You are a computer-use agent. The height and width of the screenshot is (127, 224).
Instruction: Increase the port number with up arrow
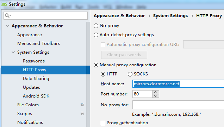tap(156, 92)
